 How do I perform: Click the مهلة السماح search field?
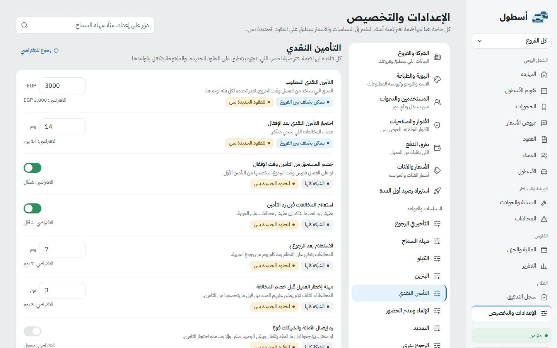tap(85, 25)
